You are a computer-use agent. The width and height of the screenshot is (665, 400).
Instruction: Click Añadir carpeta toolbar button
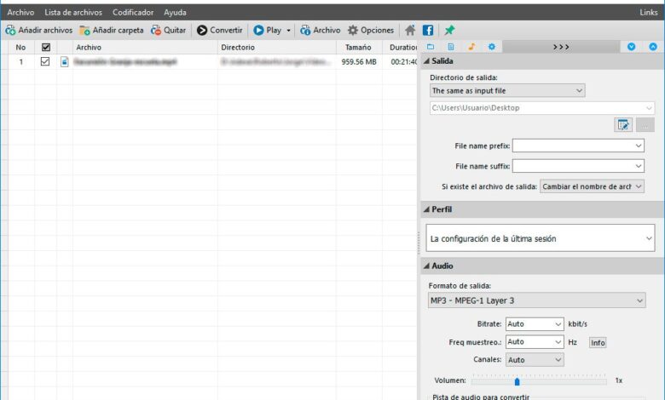click(112, 30)
